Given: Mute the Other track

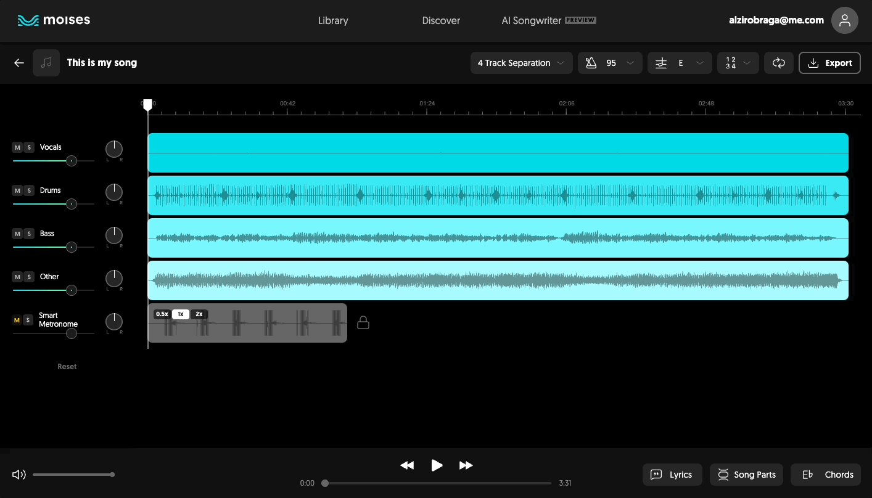Looking at the screenshot, I should click(17, 277).
